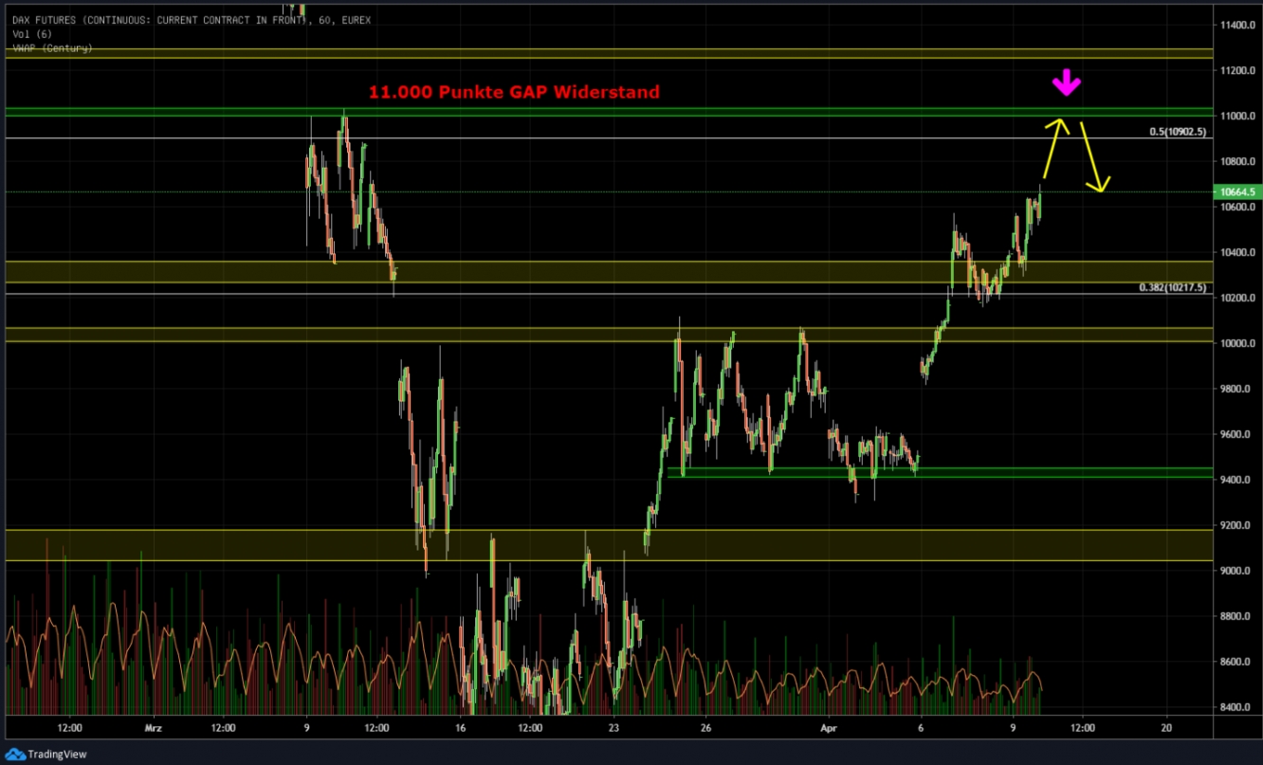
Task: Click the TradingView logo
Action: click(46, 755)
